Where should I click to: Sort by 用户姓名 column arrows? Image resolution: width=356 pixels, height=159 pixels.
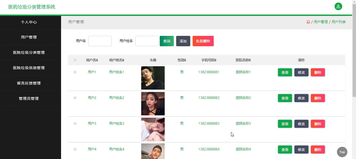click(123, 60)
